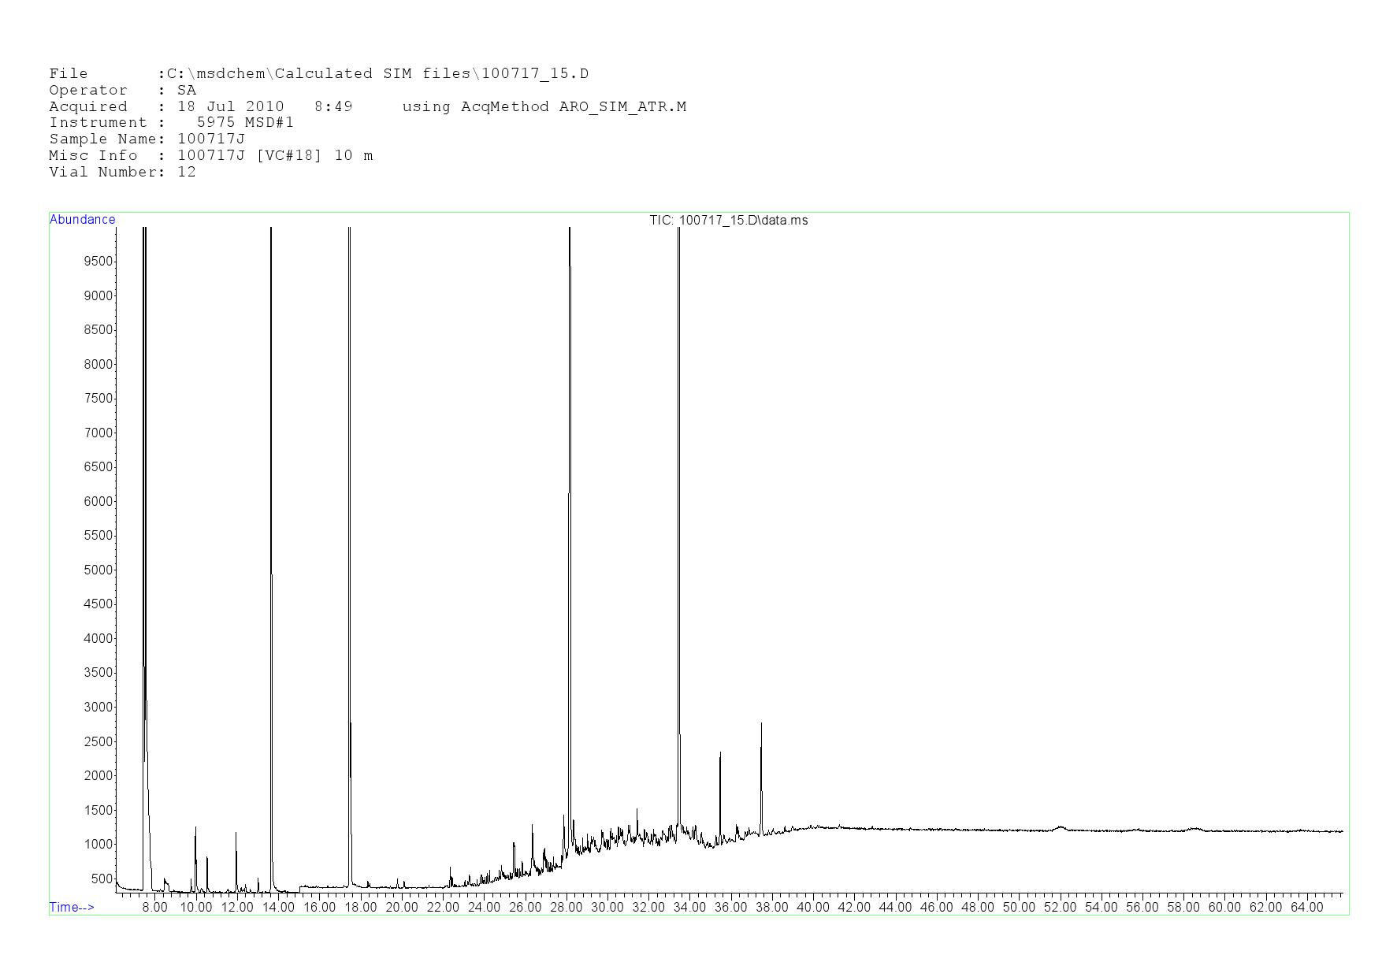The width and height of the screenshot is (1382, 977).
Task: Select the tall peak near 13.70 minutes
Action: coord(271,473)
